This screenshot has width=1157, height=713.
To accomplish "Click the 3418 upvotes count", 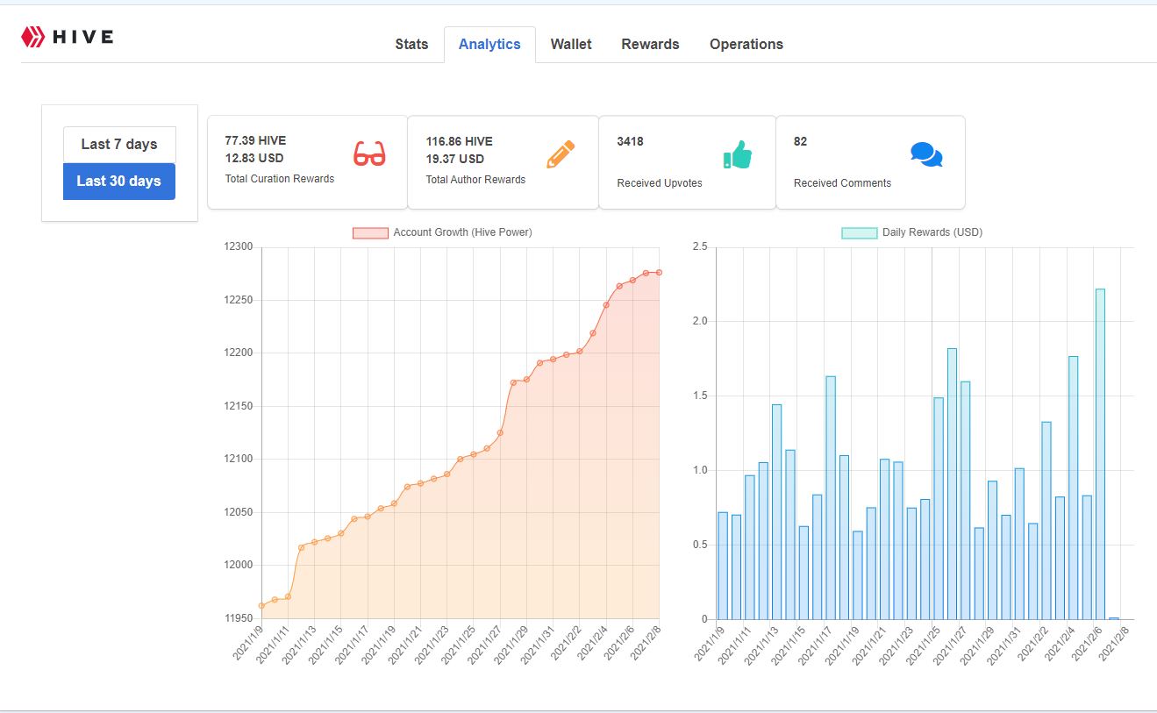I will (x=630, y=141).
